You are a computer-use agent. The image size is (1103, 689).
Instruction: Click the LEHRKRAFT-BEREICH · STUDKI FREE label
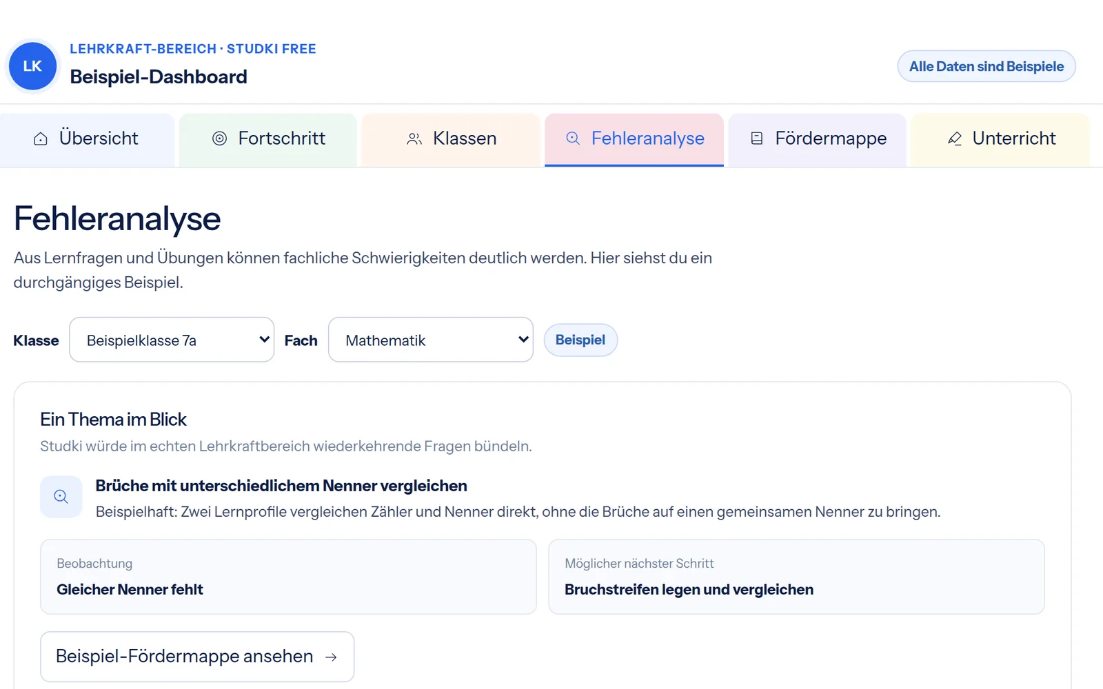click(x=193, y=49)
